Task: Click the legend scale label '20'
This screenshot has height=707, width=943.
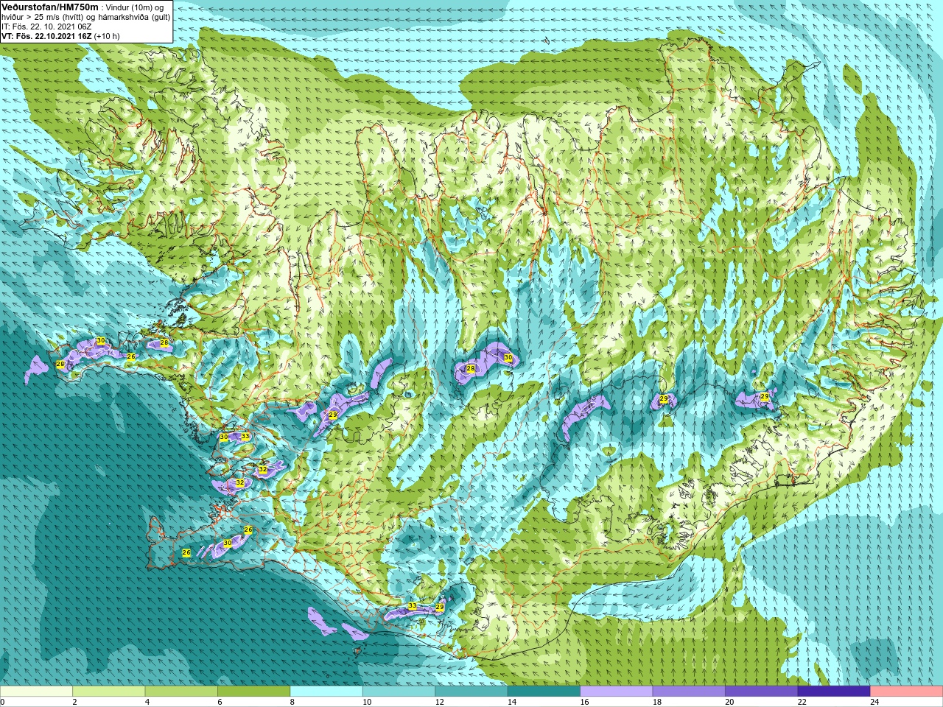Action: click(x=730, y=703)
